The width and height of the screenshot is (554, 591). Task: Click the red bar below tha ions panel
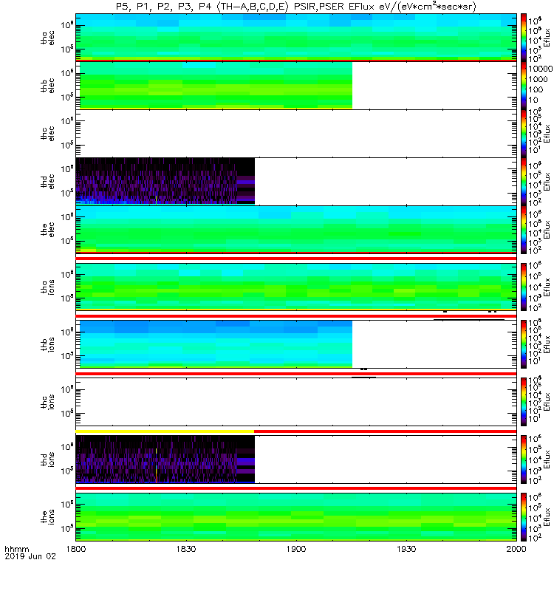(296, 316)
